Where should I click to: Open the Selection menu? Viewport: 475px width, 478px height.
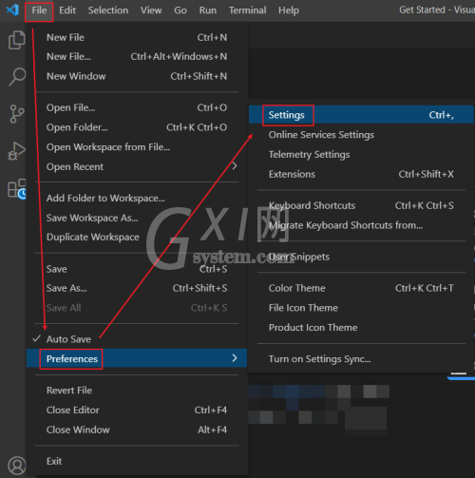tap(108, 10)
